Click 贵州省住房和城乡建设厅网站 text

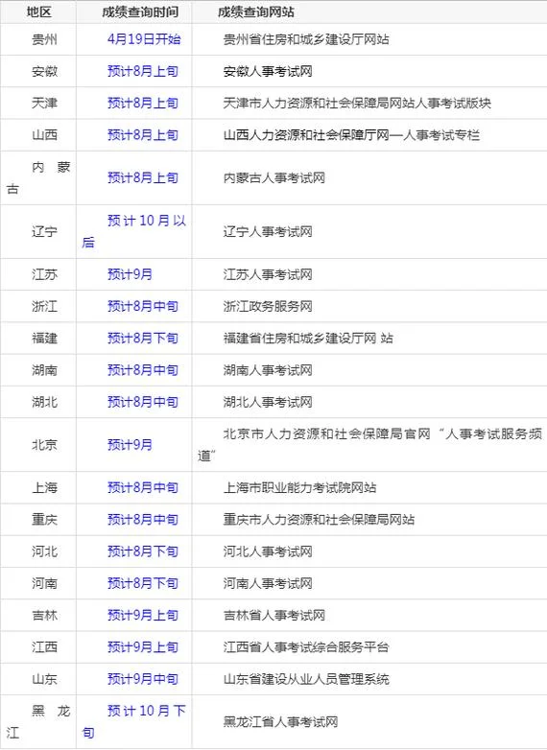[x=306, y=39]
